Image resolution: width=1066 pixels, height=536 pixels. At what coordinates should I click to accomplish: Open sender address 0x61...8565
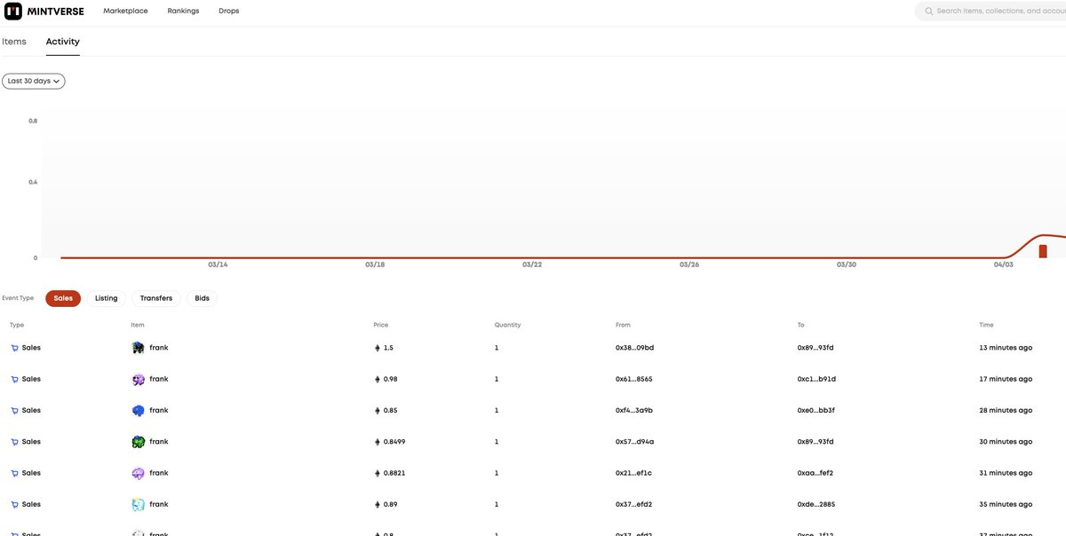pyautogui.click(x=634, y=379)
